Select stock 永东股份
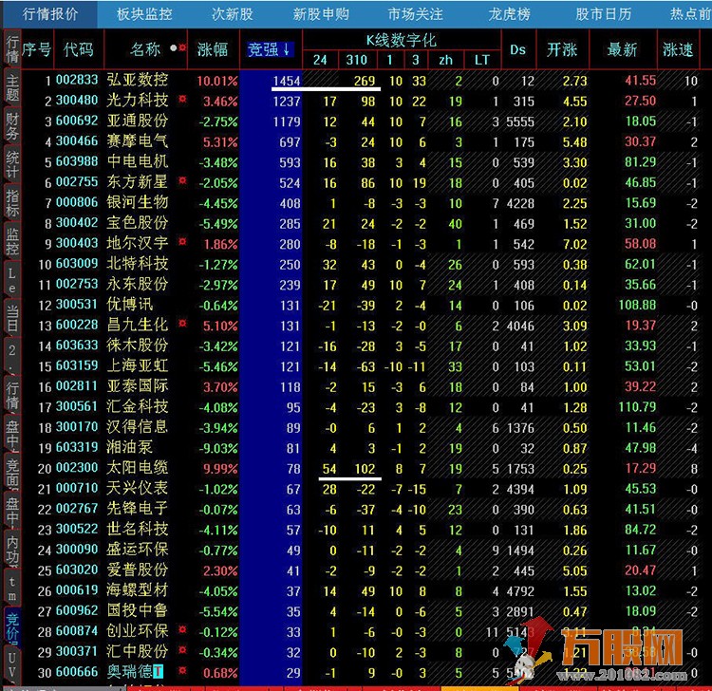This screenshot has height=691, width=712. 138,284
